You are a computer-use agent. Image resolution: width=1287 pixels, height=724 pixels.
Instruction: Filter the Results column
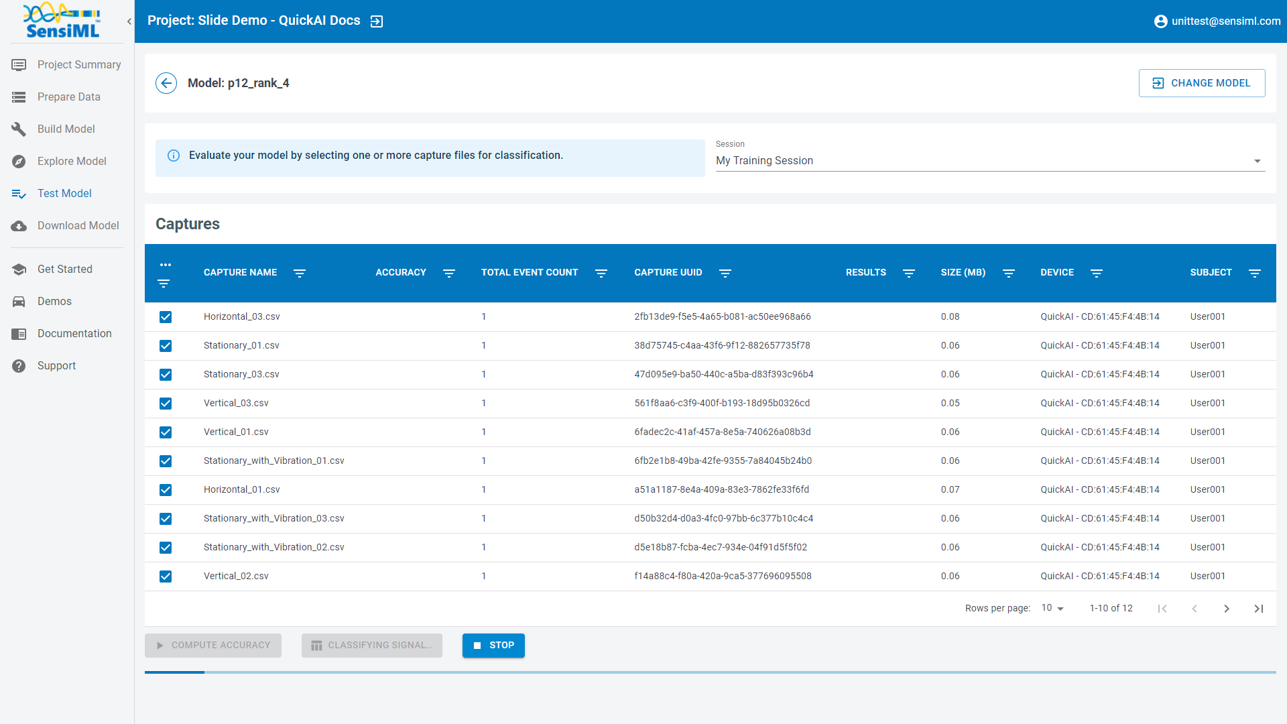pyautogui.click(x=909, y=273)
